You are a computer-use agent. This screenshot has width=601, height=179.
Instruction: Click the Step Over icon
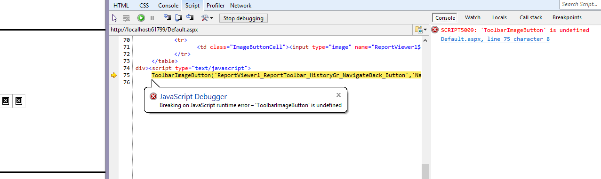click(x=179, y=18)
